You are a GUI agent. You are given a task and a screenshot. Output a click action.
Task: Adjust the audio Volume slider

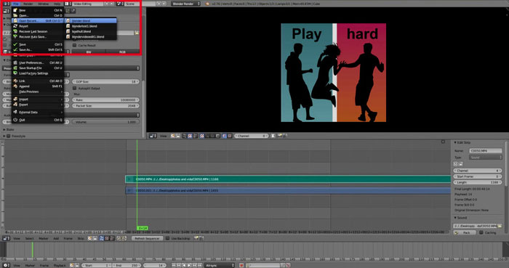(x=105, y=122)
